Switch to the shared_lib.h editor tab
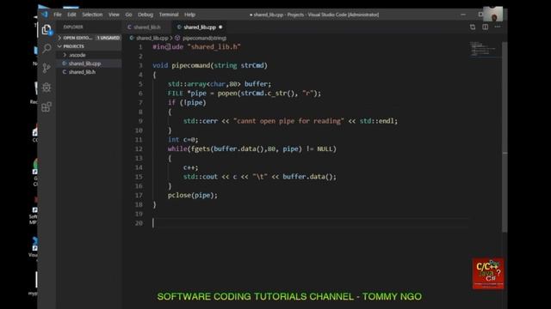Viewport: 551px width, 309px height. coord(147,27)
